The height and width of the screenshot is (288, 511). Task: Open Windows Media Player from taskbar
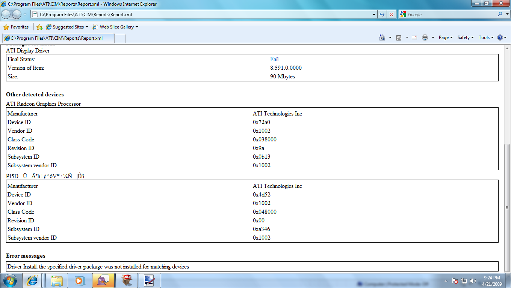click(79, 280)
